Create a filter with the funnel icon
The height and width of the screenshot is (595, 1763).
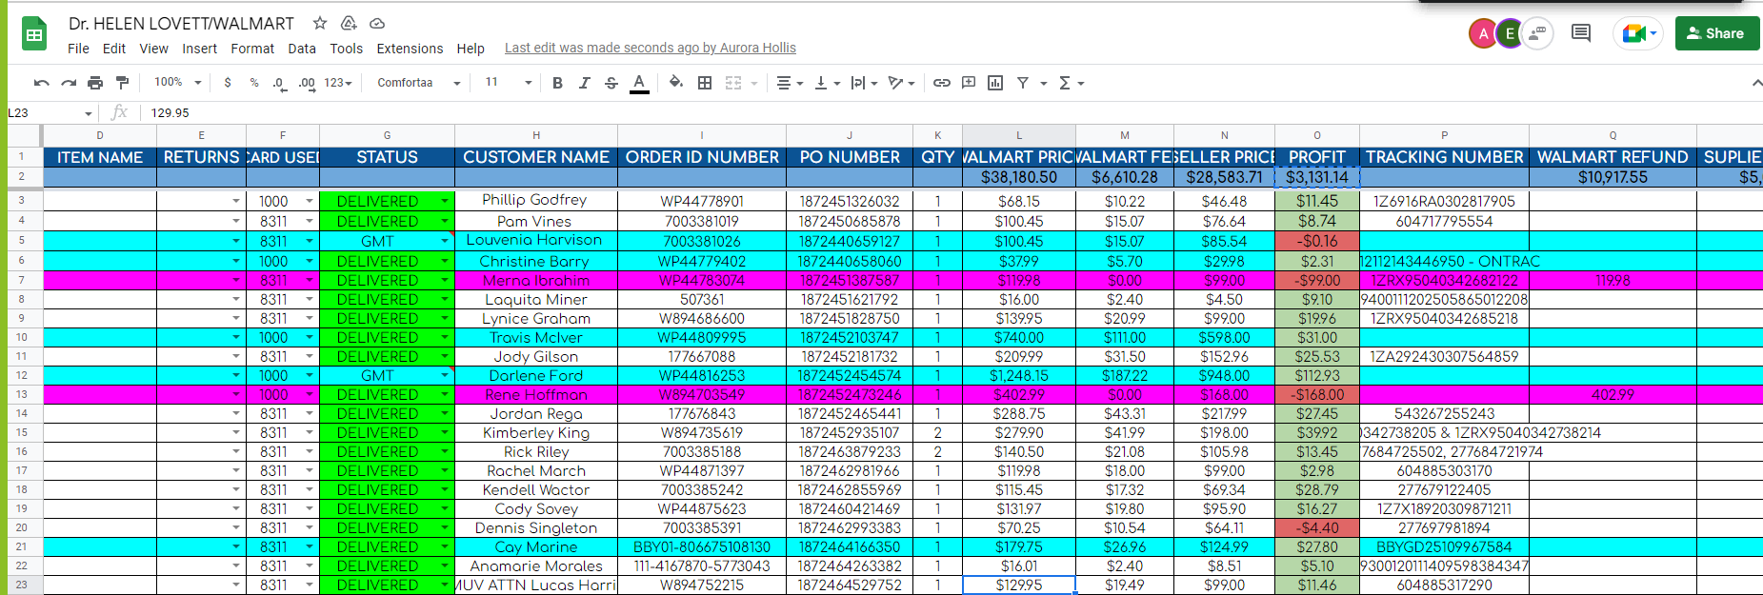1023,83
